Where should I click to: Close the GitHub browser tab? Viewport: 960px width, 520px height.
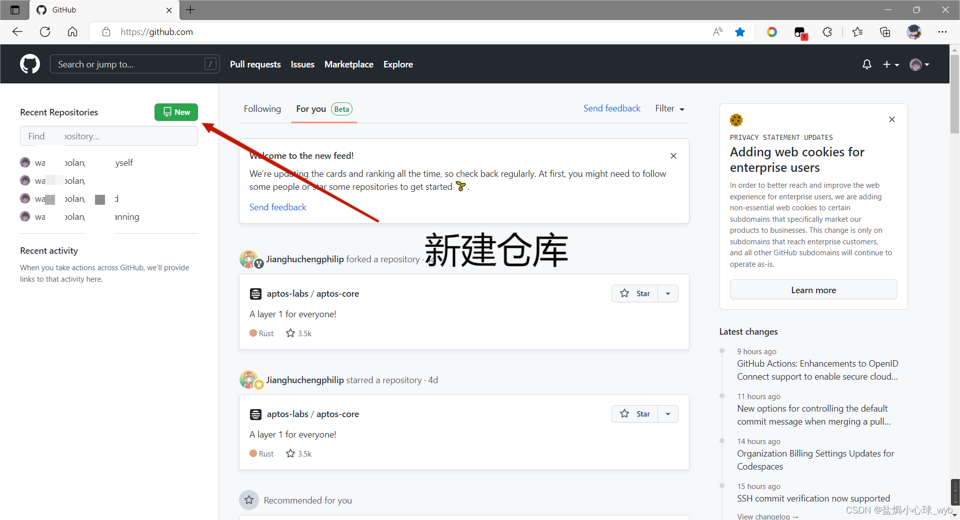[169, 10]
